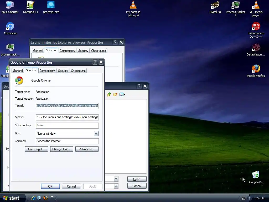The image size is (269, 202).
Task: Select Recycle Bin on desktop
Action: tap(256, 178)
